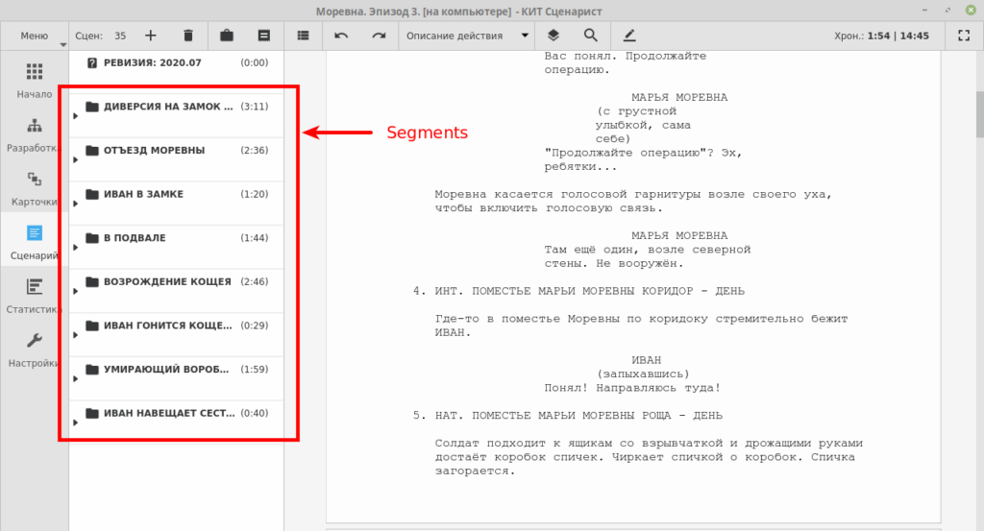984x531 pixels.
Task: Switch to Начало tab in the sidebar
Action: pos(35,81)
